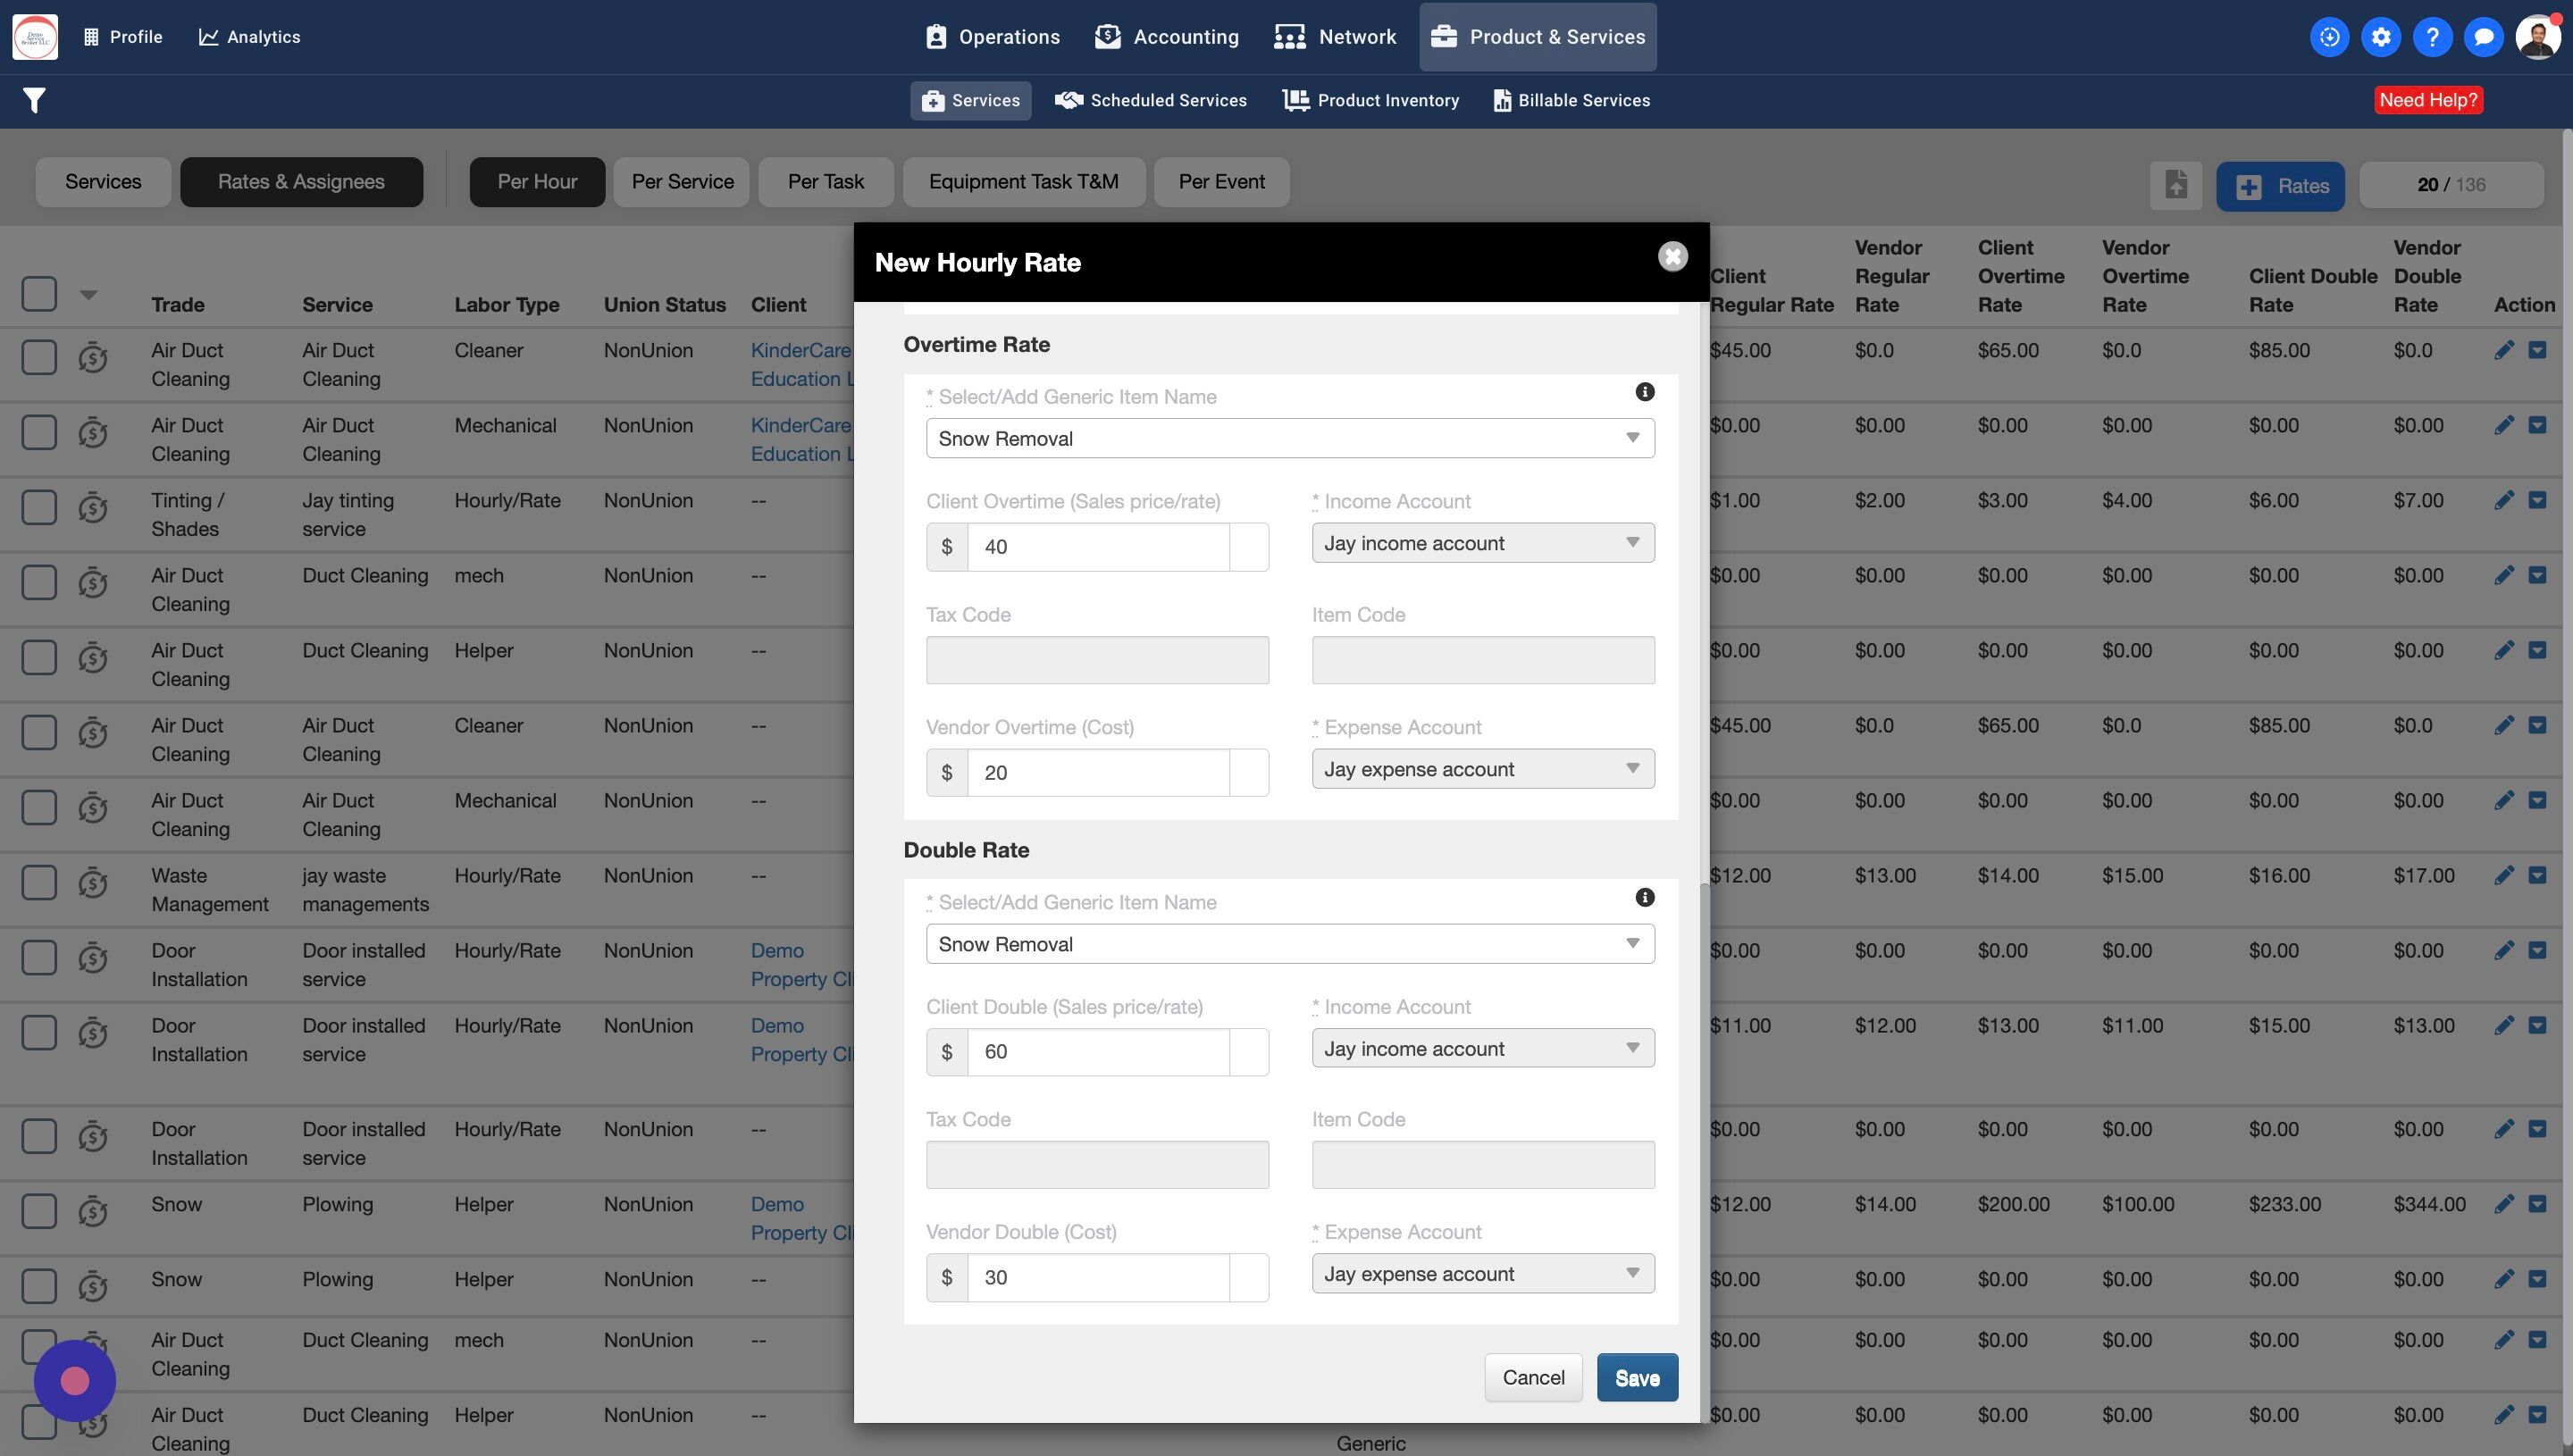
Task: Click the upload file icon beside Rates
Action: [x=2176, y=185]
